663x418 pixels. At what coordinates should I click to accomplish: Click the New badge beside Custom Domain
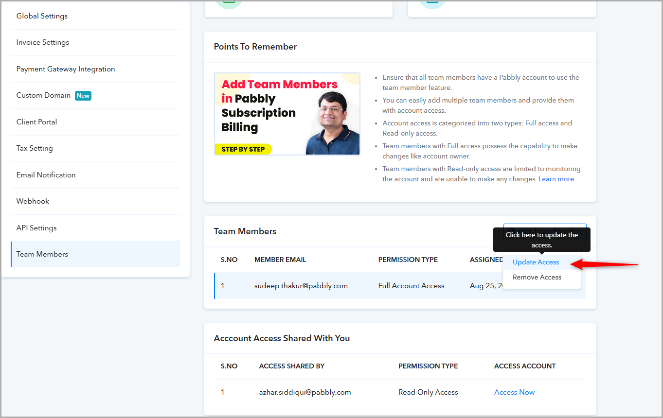pyautogui.click(x=83, y=96)
